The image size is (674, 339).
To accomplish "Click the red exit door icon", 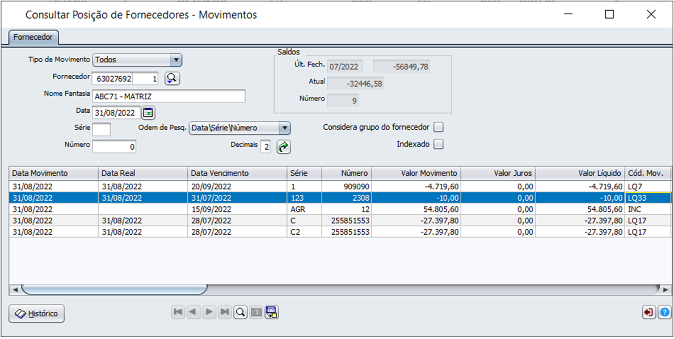I will pyautogui.click(x=648, y=312).
